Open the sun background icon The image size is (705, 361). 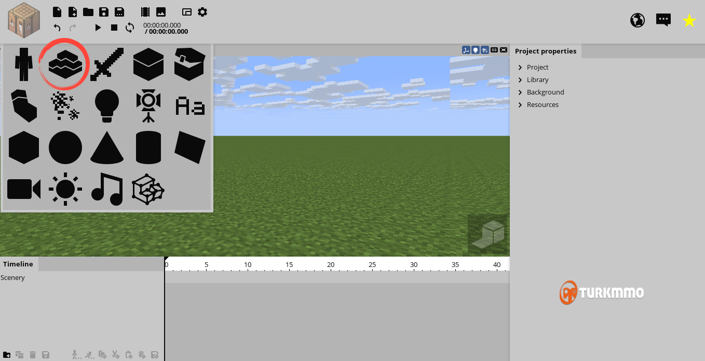65,189
